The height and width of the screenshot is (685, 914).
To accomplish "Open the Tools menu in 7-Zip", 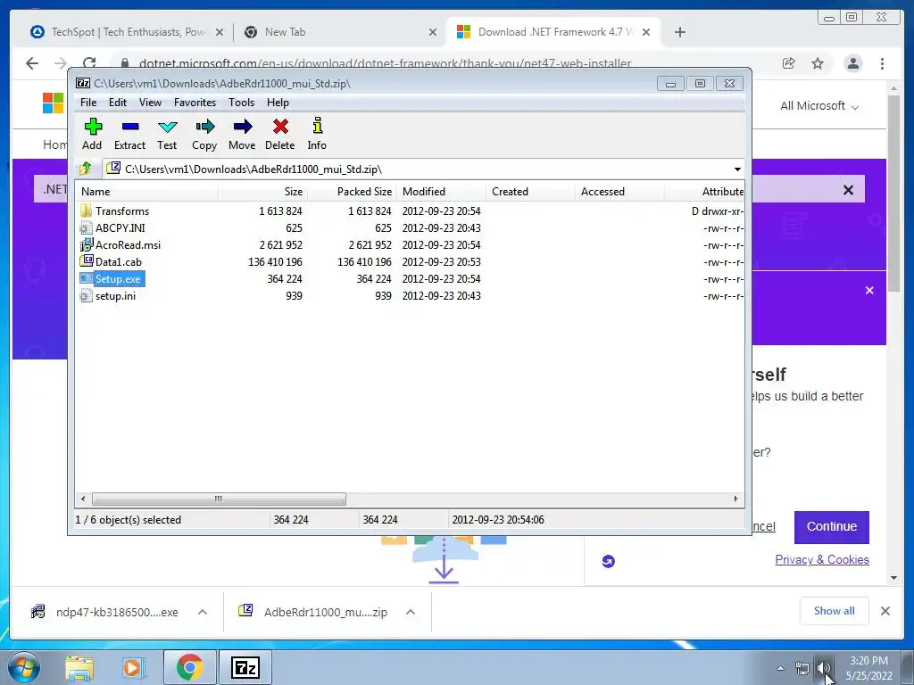I will (241, 103).
